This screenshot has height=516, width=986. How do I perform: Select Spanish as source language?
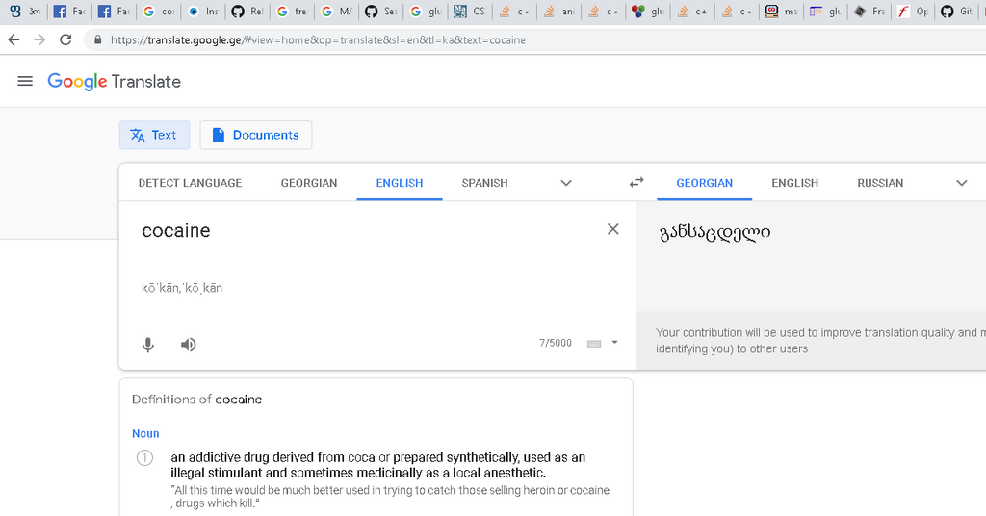(x=484, y=183)
